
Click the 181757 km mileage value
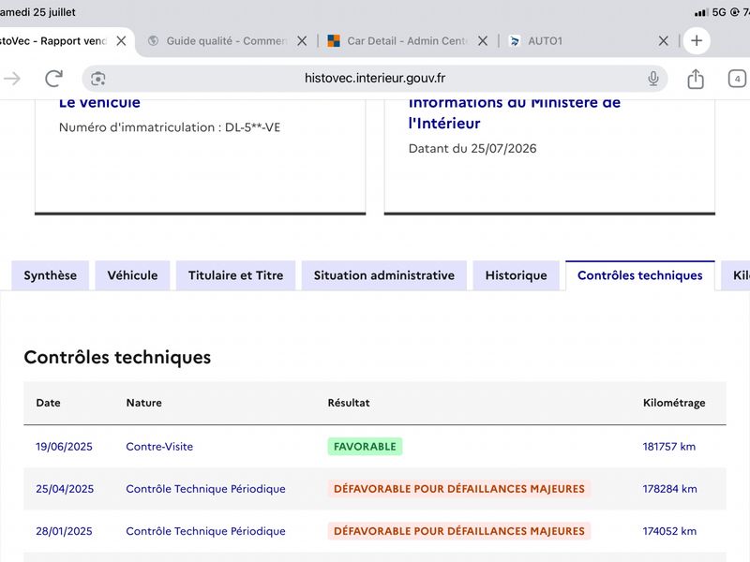(669, 447)
